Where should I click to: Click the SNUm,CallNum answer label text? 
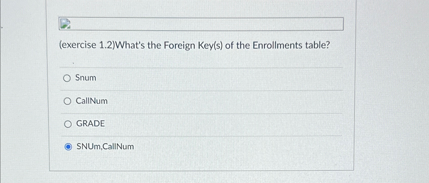[105, 146]
